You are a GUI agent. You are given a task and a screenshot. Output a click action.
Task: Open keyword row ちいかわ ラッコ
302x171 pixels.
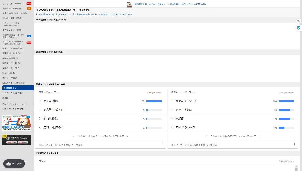(233, 128)
